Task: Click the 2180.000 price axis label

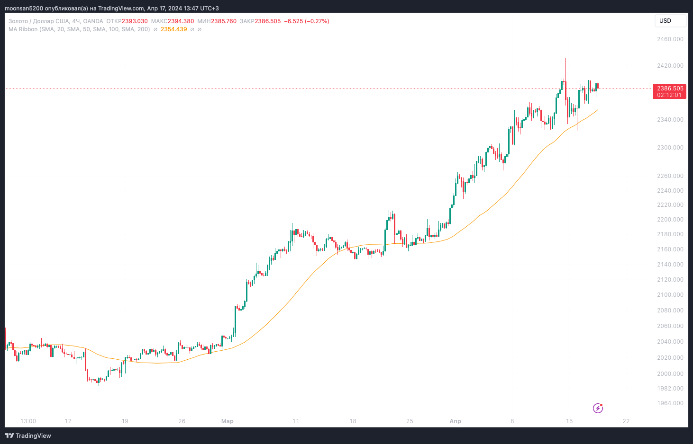Action: [x=670, y=234]
